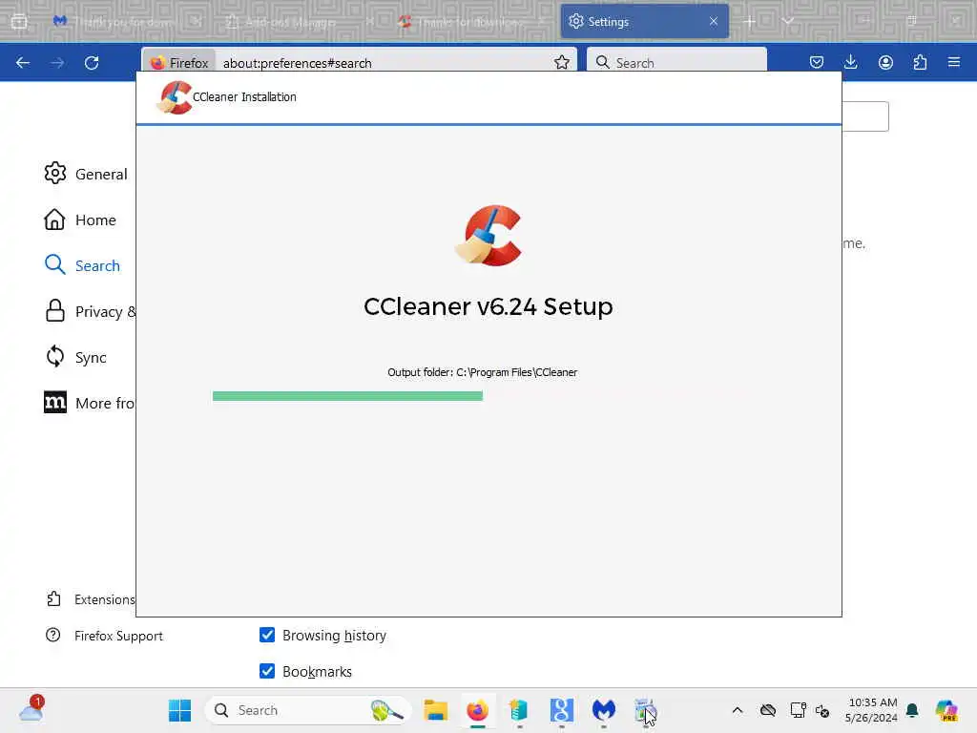Open the Copilot preview icon in taskbar

click(x=946, y=710)
